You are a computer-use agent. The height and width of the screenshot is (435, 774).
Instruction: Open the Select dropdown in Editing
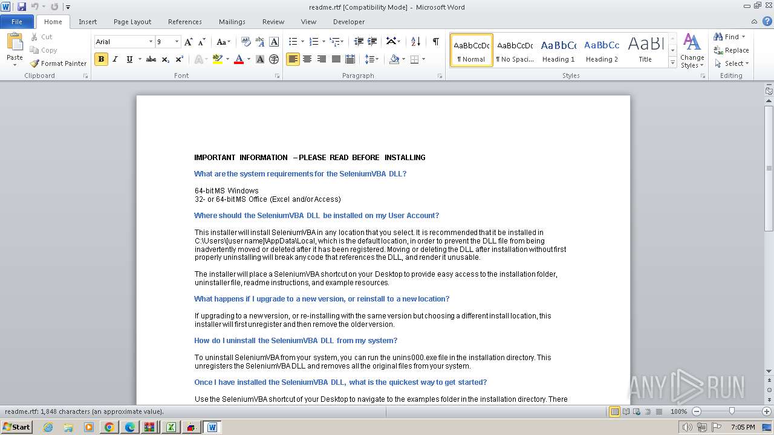(x=731, y=63)
